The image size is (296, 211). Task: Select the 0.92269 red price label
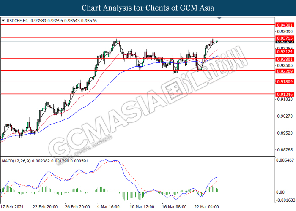coord(285,71)
